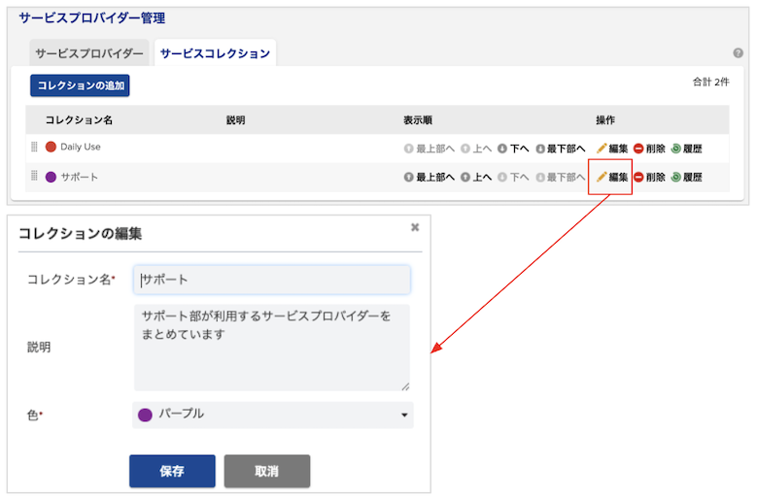View history of サポート collection
The height and width of the screenshot is (499, 757).
pos(686,177)
